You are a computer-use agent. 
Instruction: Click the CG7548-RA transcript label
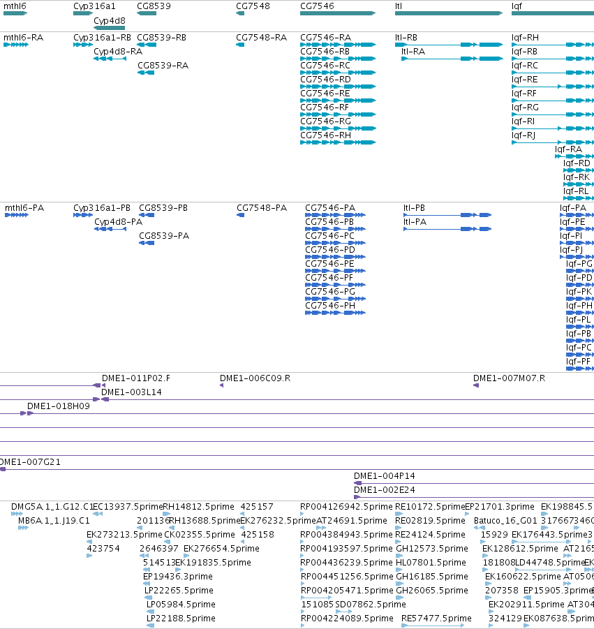tap(262, 38)
